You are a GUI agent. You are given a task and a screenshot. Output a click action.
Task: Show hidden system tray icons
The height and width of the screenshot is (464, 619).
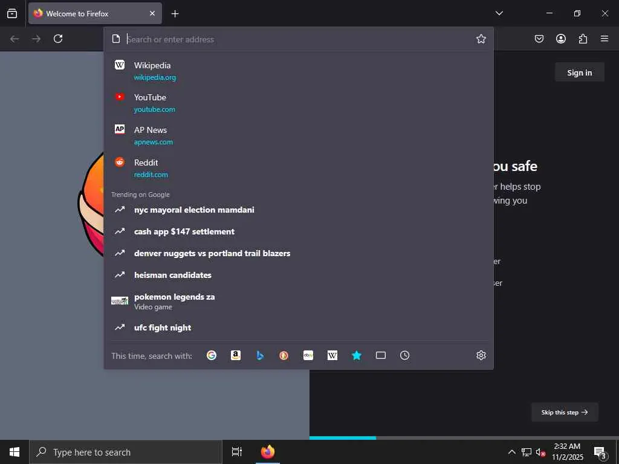(x=511, y=452)
